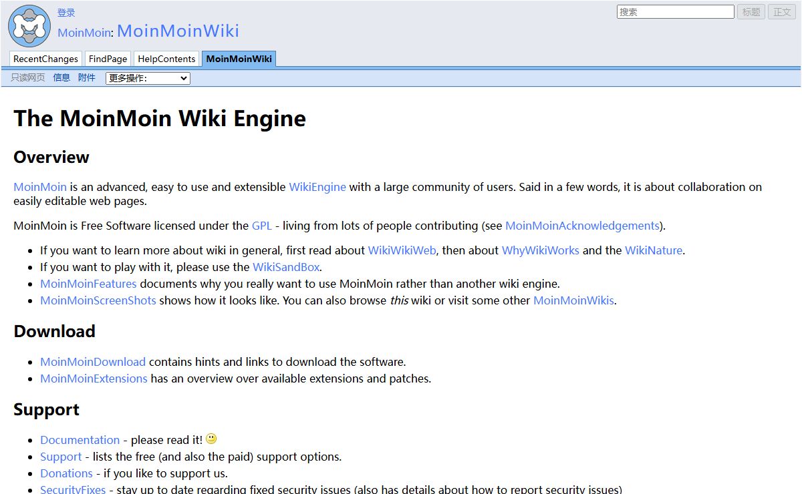The image size is (802, 494).
Task: Click the Download section heading
Action: (x=54, y=331)
